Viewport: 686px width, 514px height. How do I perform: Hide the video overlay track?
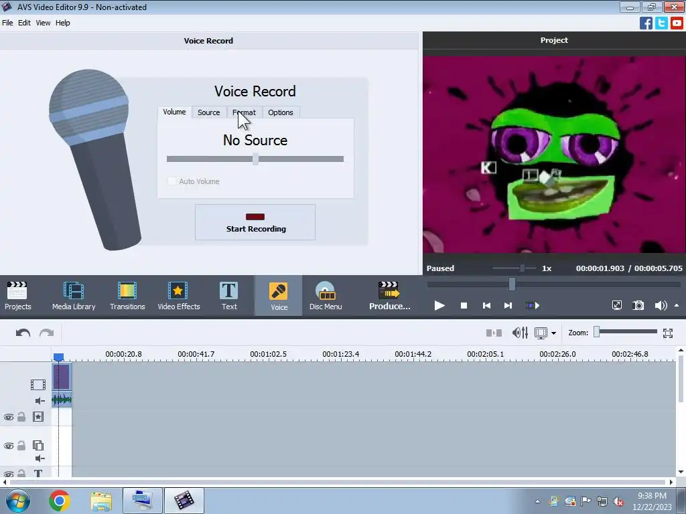(8, 446)
